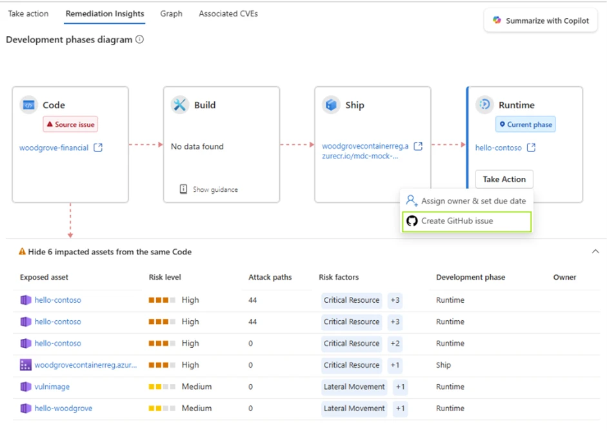Open the Associated CVEs tab
This screenshot has width=607, height=431.
(228, 14)
